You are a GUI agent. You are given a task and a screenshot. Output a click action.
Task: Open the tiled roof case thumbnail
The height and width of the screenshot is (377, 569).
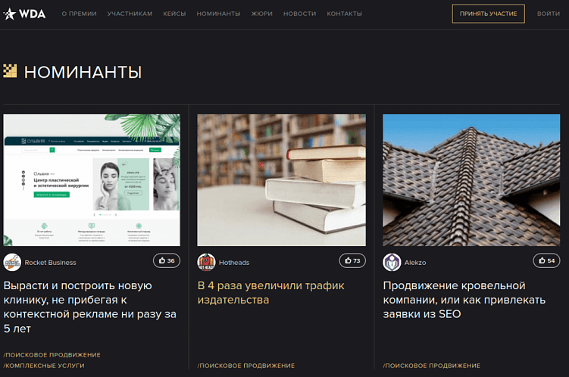tap(471, 180)
